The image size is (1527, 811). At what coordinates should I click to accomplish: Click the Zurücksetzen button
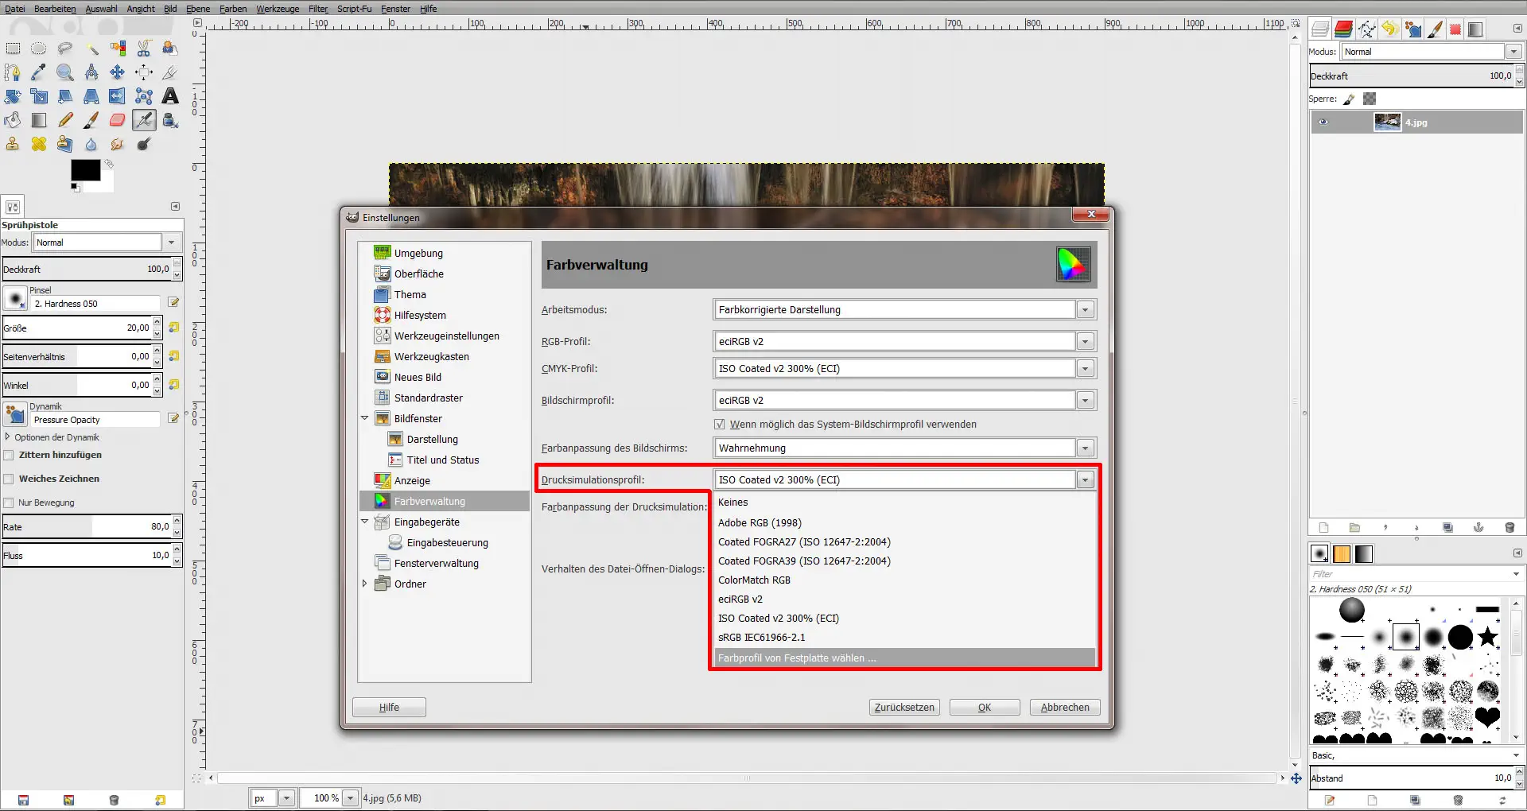[x=904, y=707]
